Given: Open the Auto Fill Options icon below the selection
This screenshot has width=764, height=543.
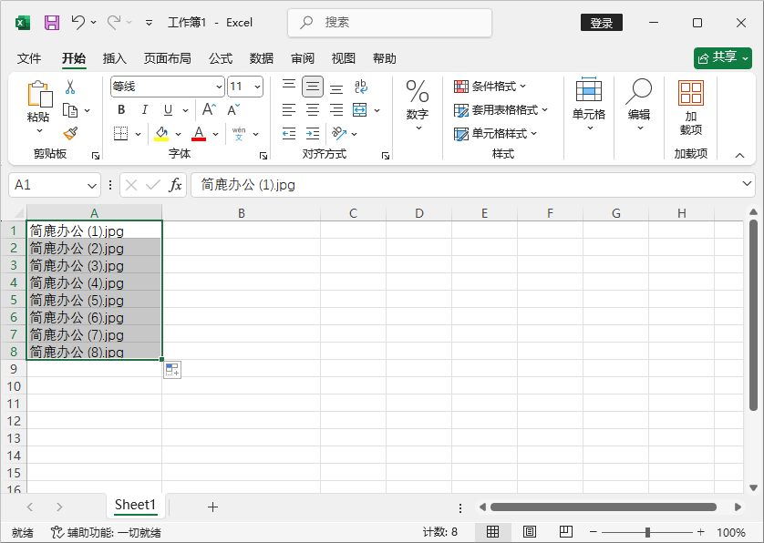Looking at the screenshot, I should [172, 369].
